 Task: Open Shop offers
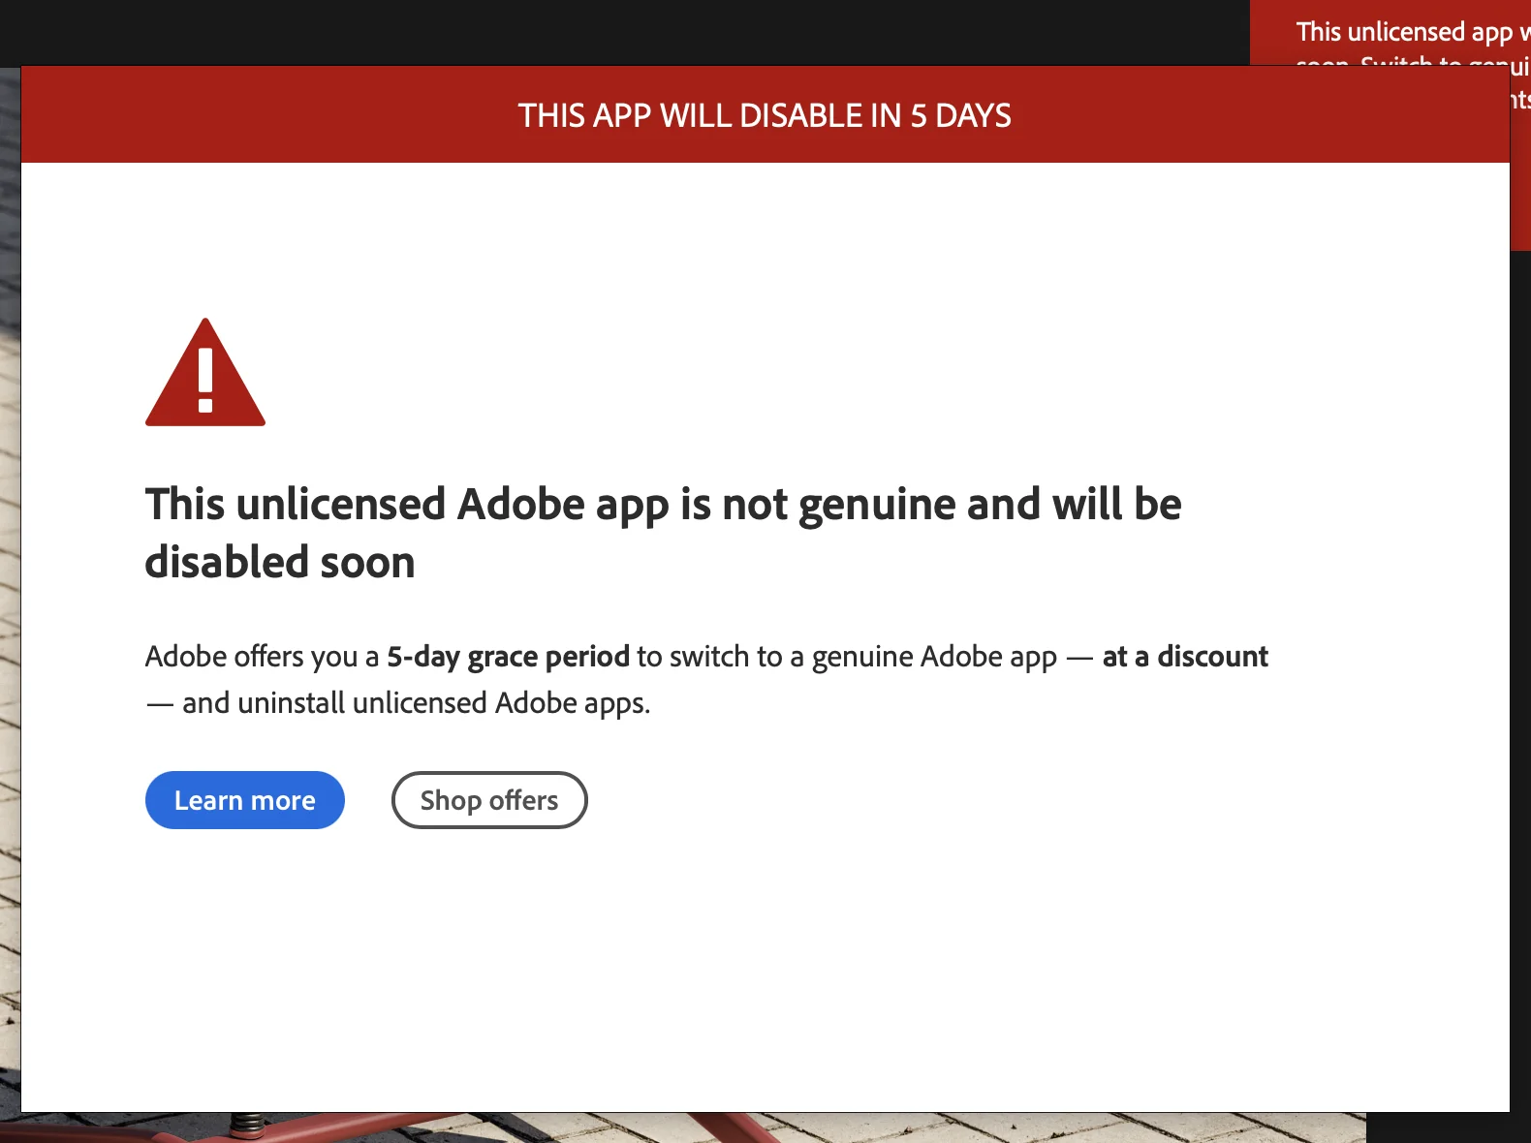(489, 800)
